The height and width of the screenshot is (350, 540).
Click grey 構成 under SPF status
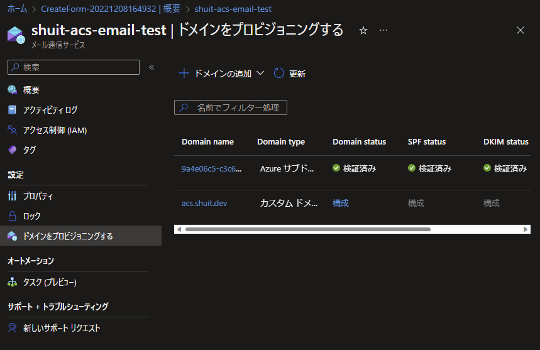click(x=416, y=204)
